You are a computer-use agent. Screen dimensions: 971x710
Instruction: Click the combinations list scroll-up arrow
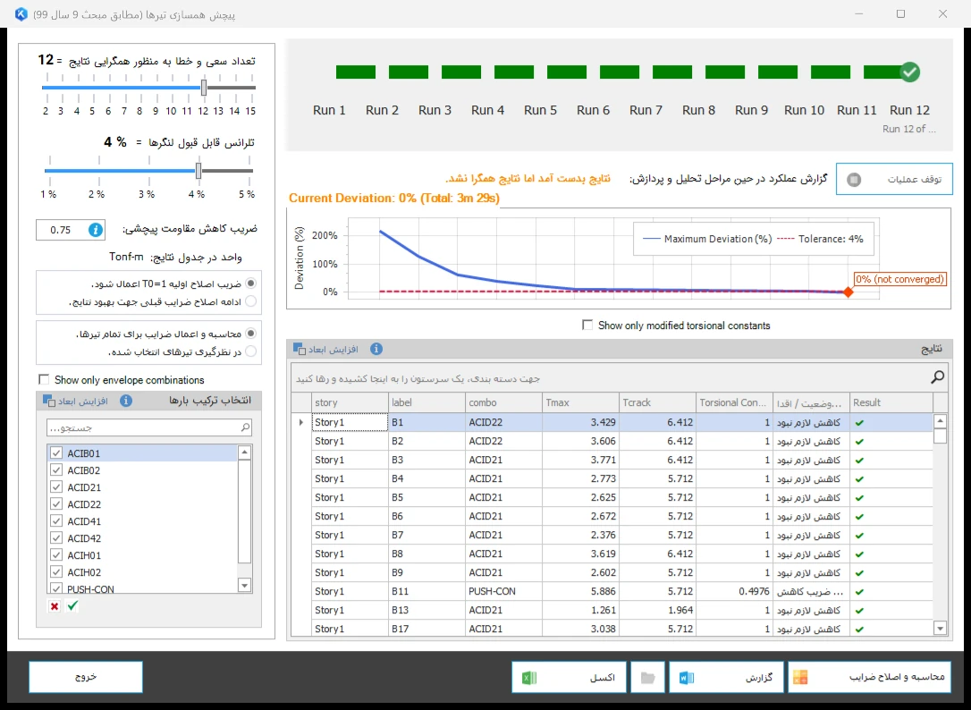pos(245,452)
